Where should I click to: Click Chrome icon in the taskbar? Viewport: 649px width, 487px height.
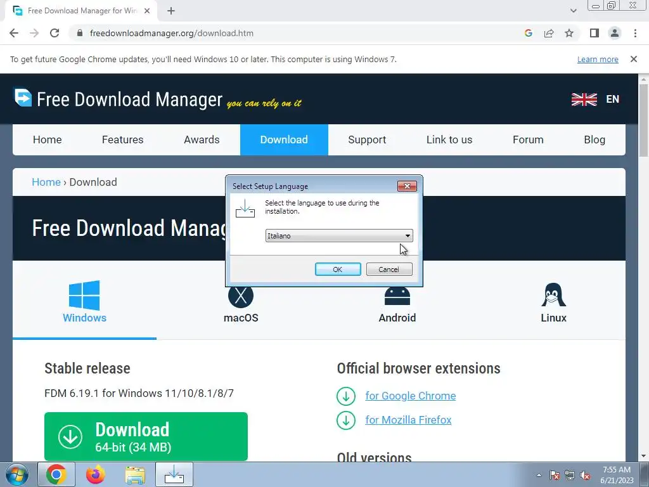pos(56,474)
